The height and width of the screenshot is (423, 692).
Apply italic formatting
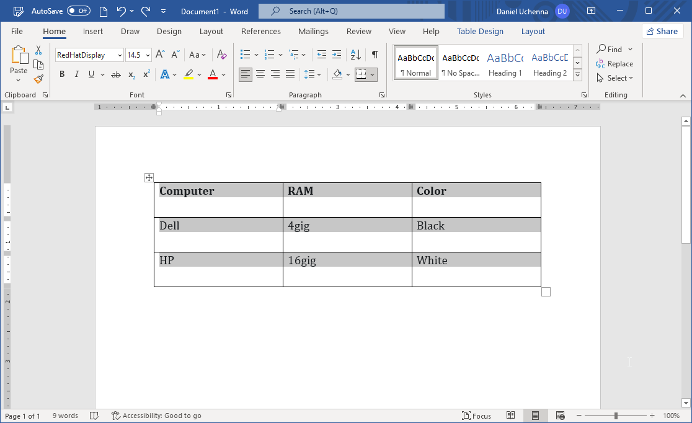(76, 74)
